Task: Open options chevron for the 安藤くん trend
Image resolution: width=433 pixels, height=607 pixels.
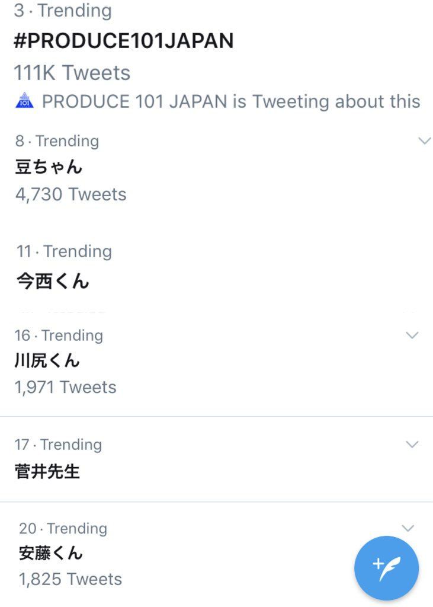Action: tap(407, 528)
